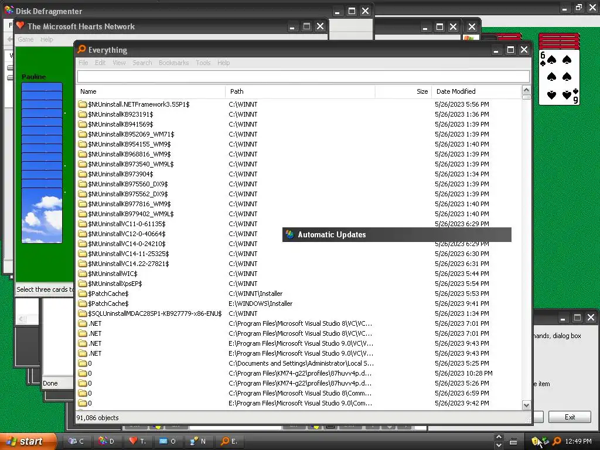Open the Tools menu in Everything
This screenshot has width=600, height=450.
point(203,63)
